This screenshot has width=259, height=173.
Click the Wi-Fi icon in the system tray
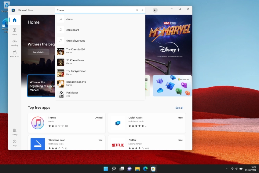coord(232,169)
